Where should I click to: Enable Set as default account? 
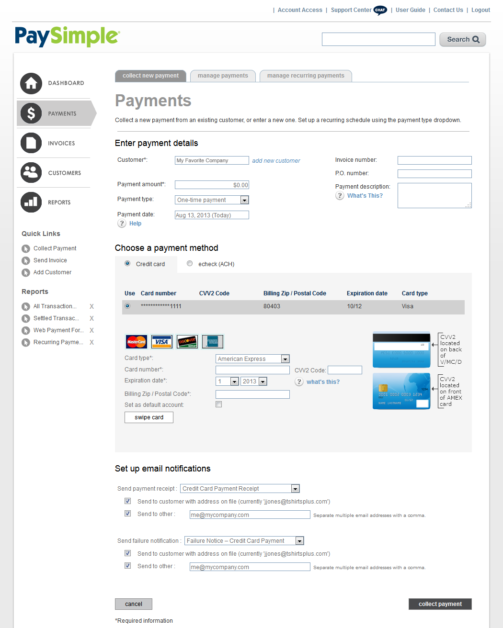pos(218,404)
